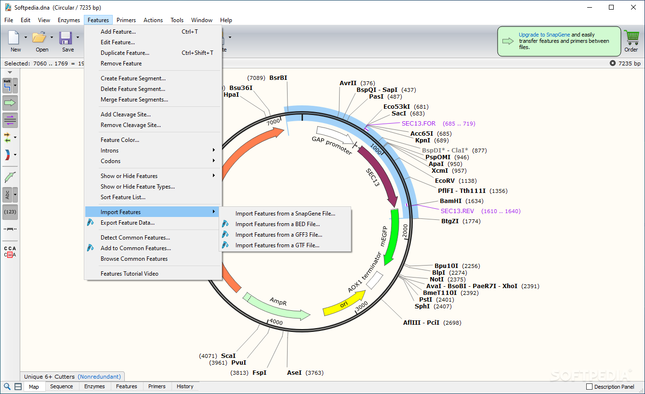
Task: Toggle the Abc labels button
Action: pyautogui.click(x=7, y=195)
